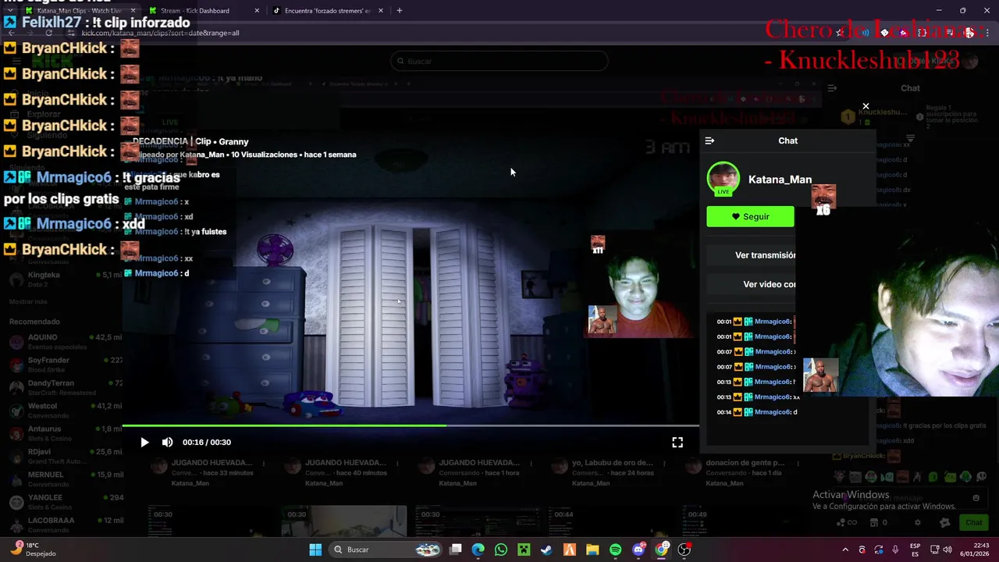Viewport: 999px width, 562px height.
Task: Open Steam from the taskbar
Action: [x=546, y=550]
